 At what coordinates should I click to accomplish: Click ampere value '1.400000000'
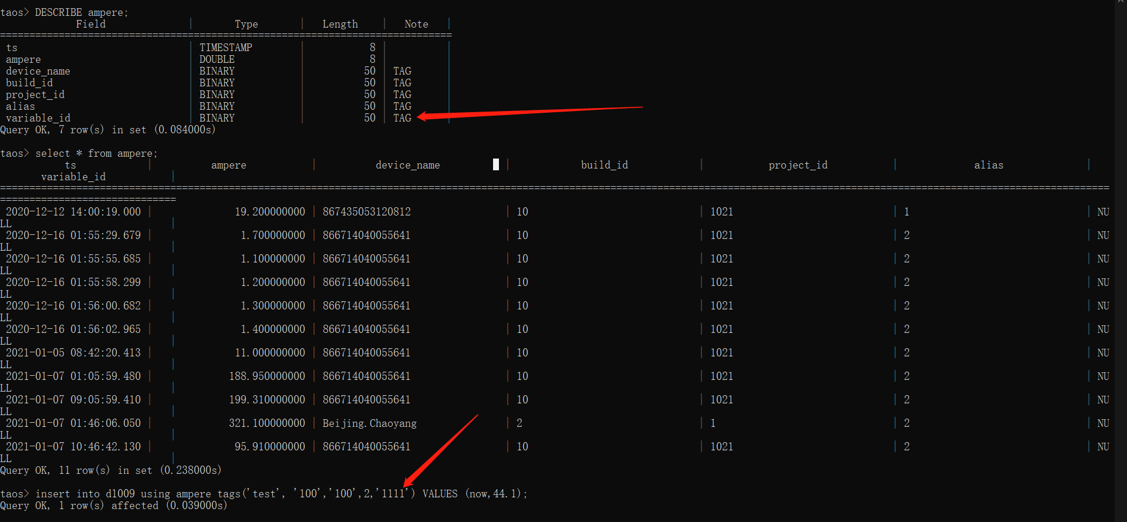[273, 329]
